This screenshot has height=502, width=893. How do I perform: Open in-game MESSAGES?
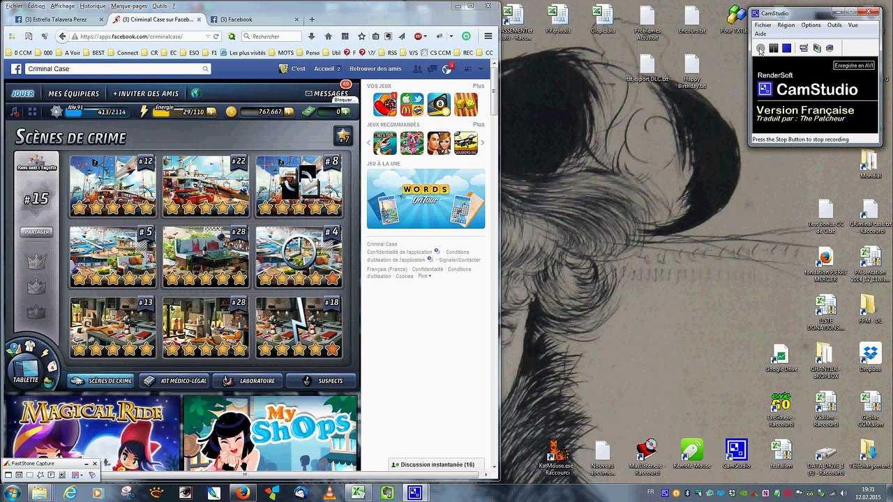pyautogui.click(x=327, y=93)
